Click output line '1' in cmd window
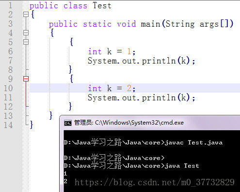 point(65,174)
